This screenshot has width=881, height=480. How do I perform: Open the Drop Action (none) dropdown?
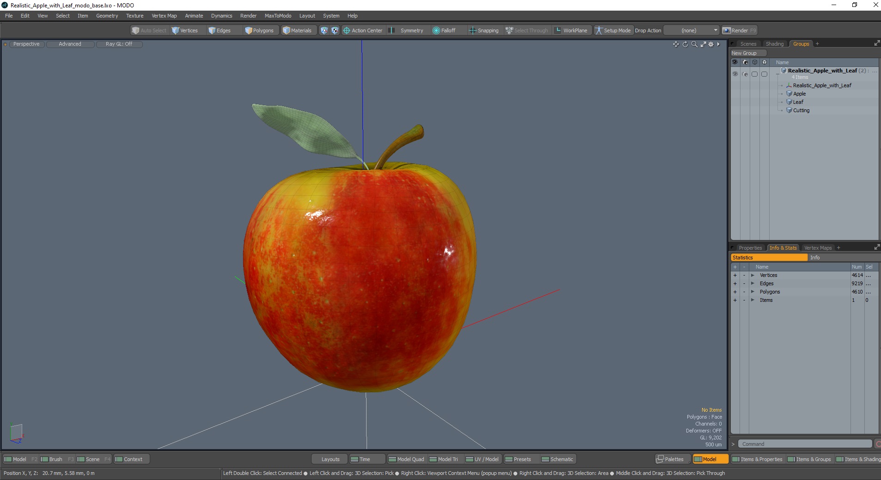point(691,30)
